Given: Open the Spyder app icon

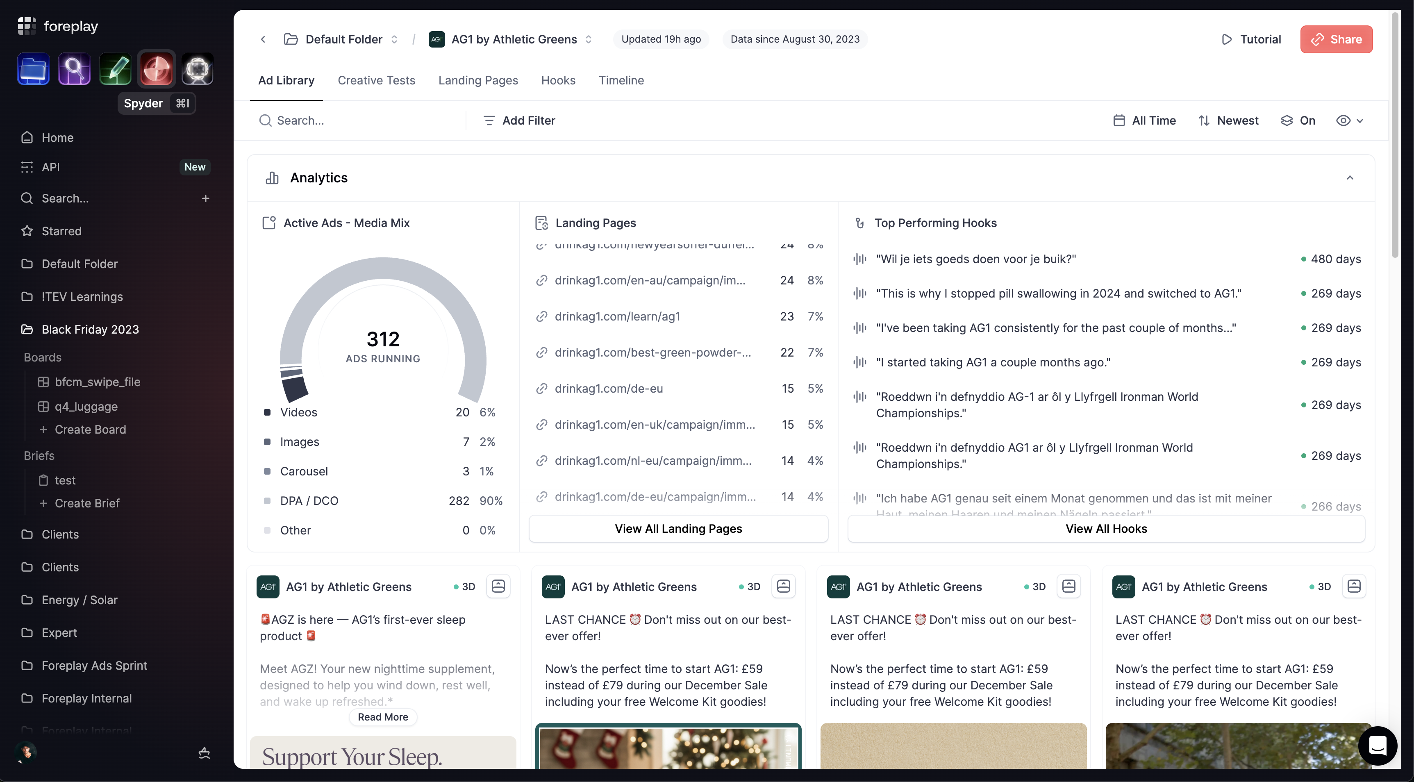Looking at the screenshot, I should (157, 70).
